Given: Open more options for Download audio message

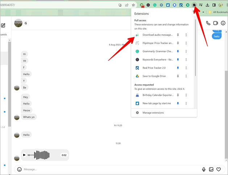Looking at the screenshot, I should (x=186, y=35).
